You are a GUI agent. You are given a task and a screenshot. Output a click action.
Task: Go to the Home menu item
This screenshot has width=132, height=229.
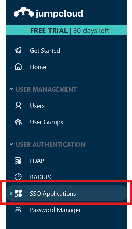point(38,67)
